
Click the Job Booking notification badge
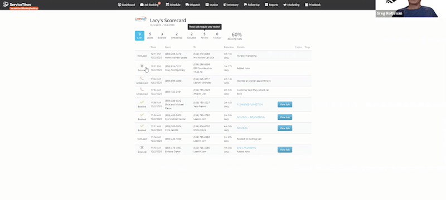(x=159, y=3)
